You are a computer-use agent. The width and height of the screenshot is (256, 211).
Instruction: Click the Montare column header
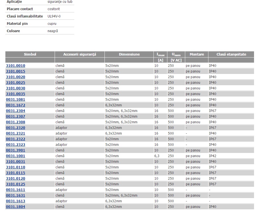[x=197, y=54]
